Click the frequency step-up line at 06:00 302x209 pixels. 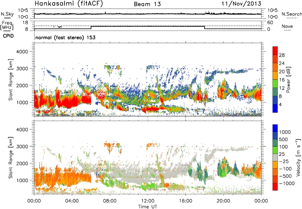click(x=91, y=28)
